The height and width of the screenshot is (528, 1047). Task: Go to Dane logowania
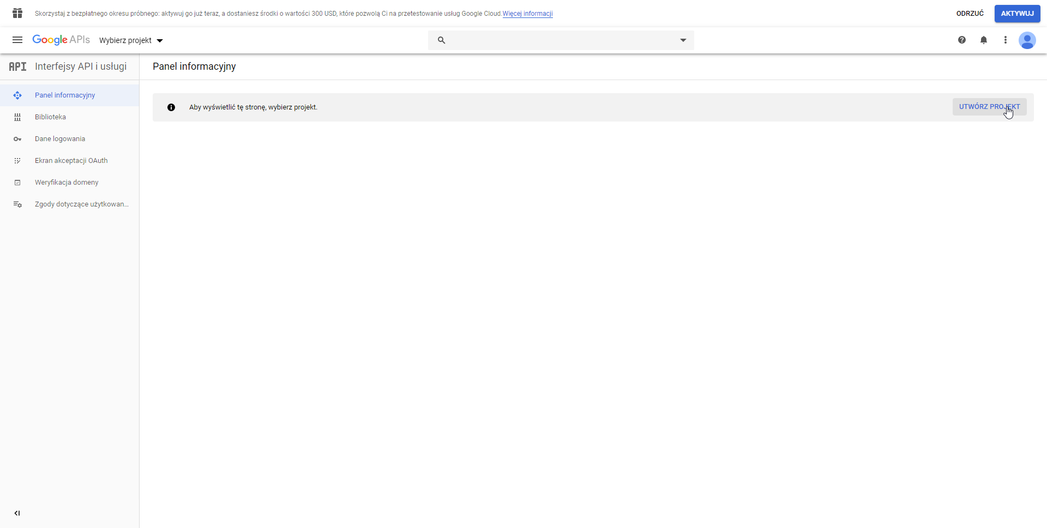click(x=60, y=139)
